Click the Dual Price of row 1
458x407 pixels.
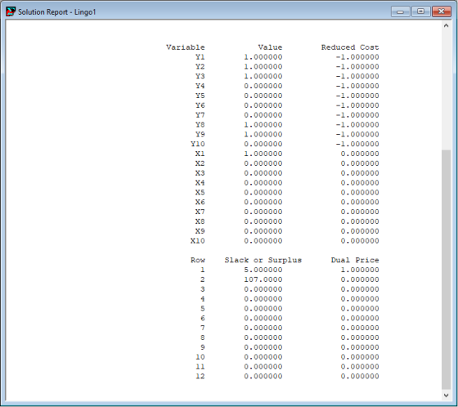point(360,270)
